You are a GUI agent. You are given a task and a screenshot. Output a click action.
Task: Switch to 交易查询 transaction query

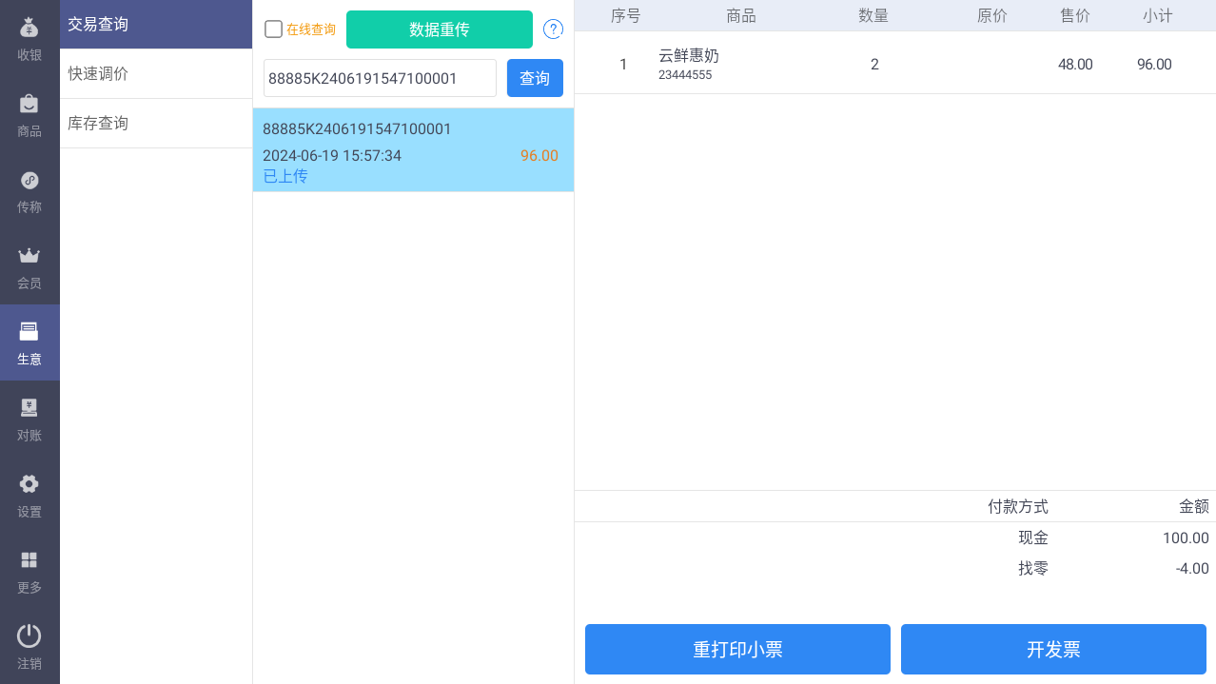point(155,24)
